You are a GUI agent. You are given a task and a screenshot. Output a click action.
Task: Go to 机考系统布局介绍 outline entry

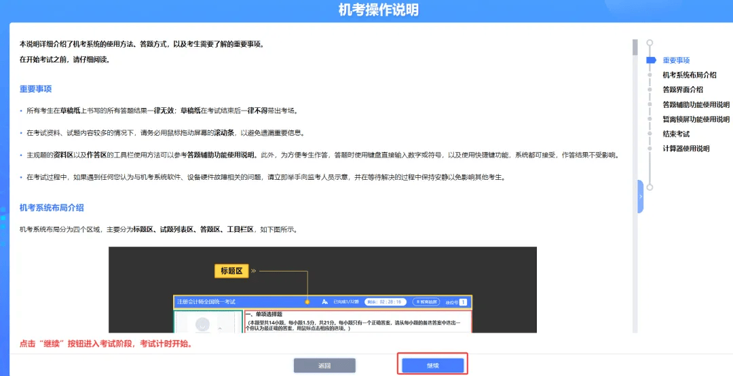tap(689, 75)
